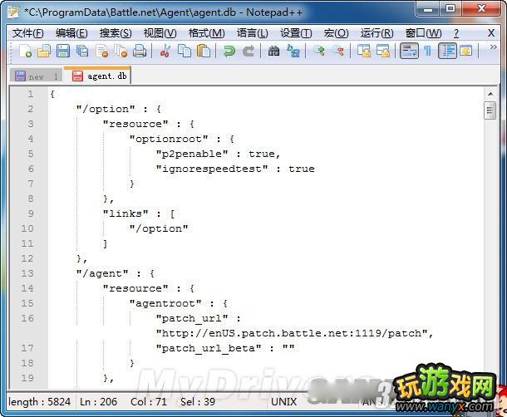The image size is (507, 417).
Task: Paste clipboard with the toolbar paste icon
Action: [204, 51]
